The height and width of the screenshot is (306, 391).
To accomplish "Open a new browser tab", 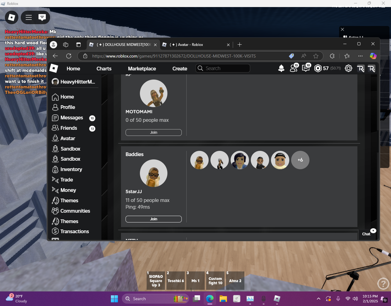I will click(x=239, y=45).
